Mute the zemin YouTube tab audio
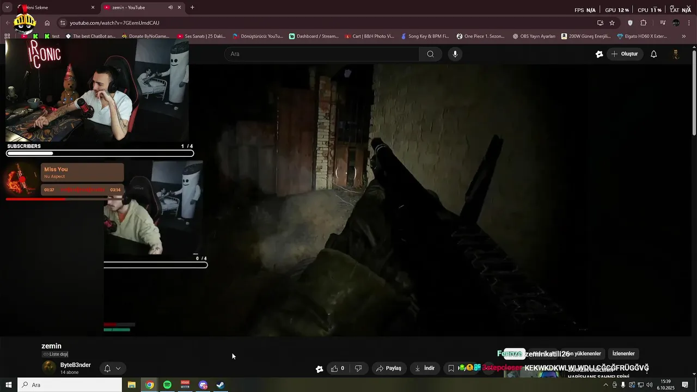 tap(170, 8)
